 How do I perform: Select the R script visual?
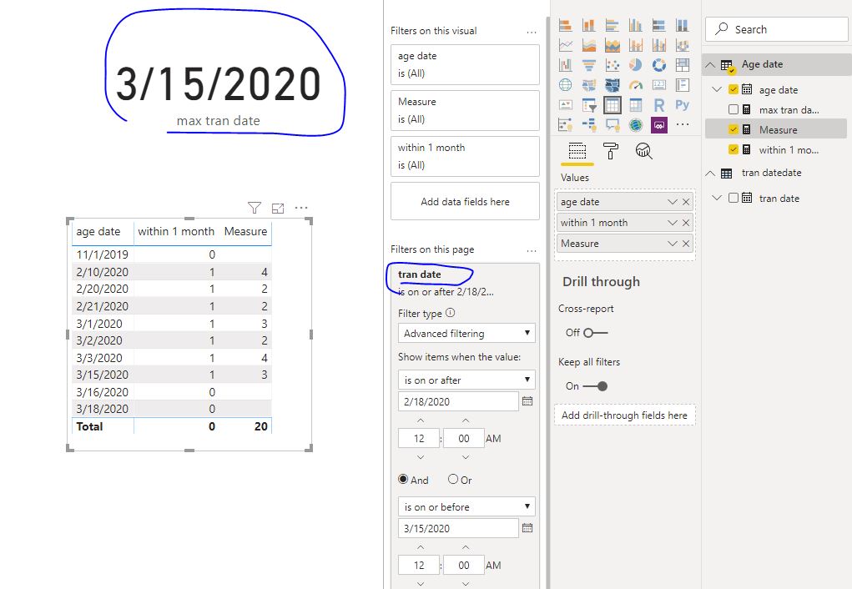[x=659, y=105]
